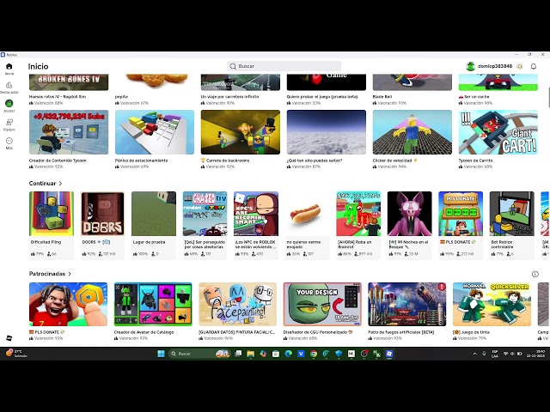The width and height of the screenshot is (550, 412).
Task: Open Creador de Contenido Tycoon thumbnail
Action: coord(69,132)
